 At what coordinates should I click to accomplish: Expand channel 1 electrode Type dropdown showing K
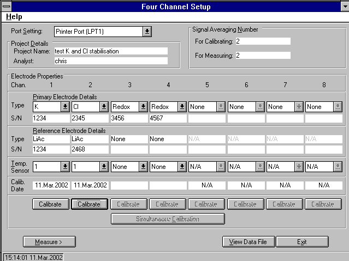(x=65, y=107)
